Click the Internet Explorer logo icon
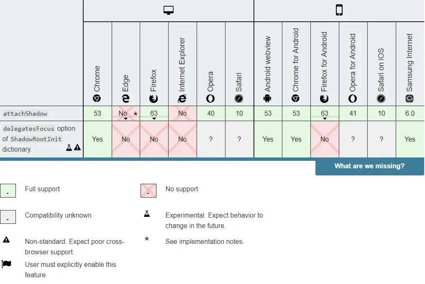The width and height of the screenshot is (425, 284). (182, 99)
